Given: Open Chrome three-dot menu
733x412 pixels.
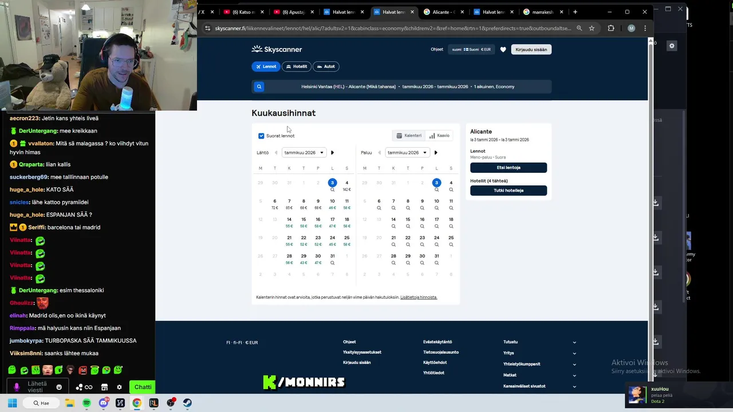Looking at the screenshot, I should click(645, 28).
